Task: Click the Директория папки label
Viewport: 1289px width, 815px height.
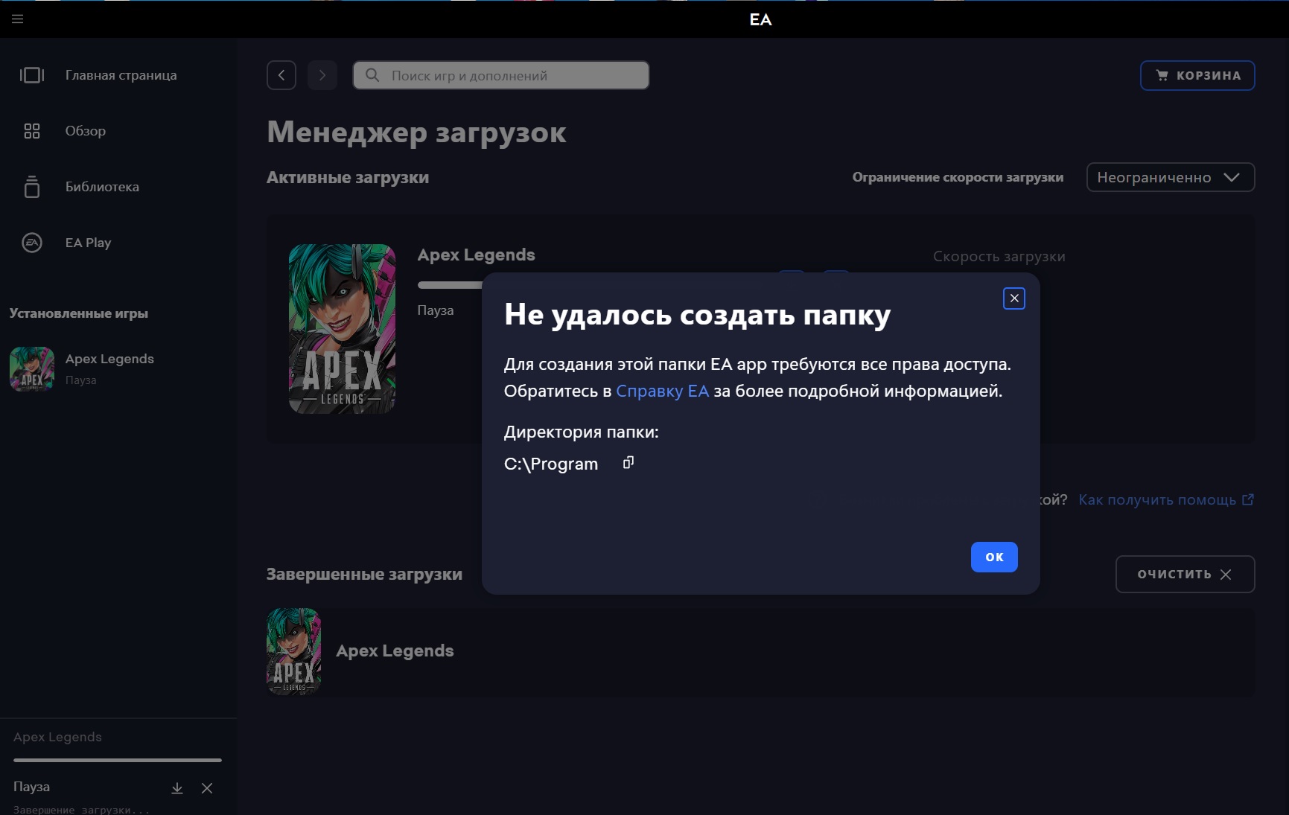Action: coord(581,432)
